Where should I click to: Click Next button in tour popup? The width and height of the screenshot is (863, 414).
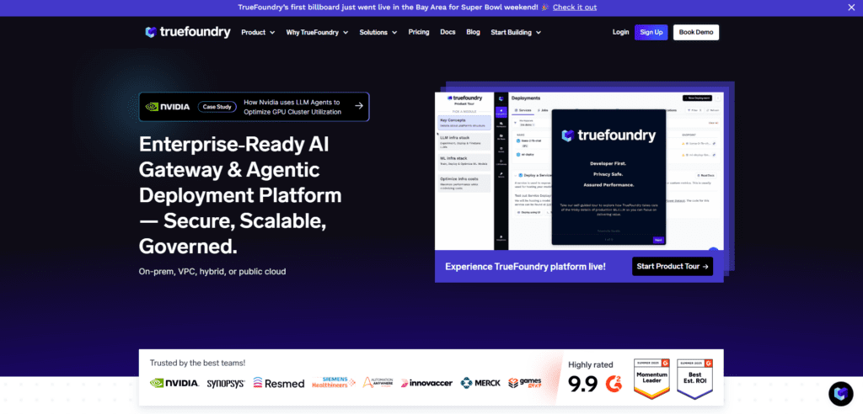click(658, 240)
